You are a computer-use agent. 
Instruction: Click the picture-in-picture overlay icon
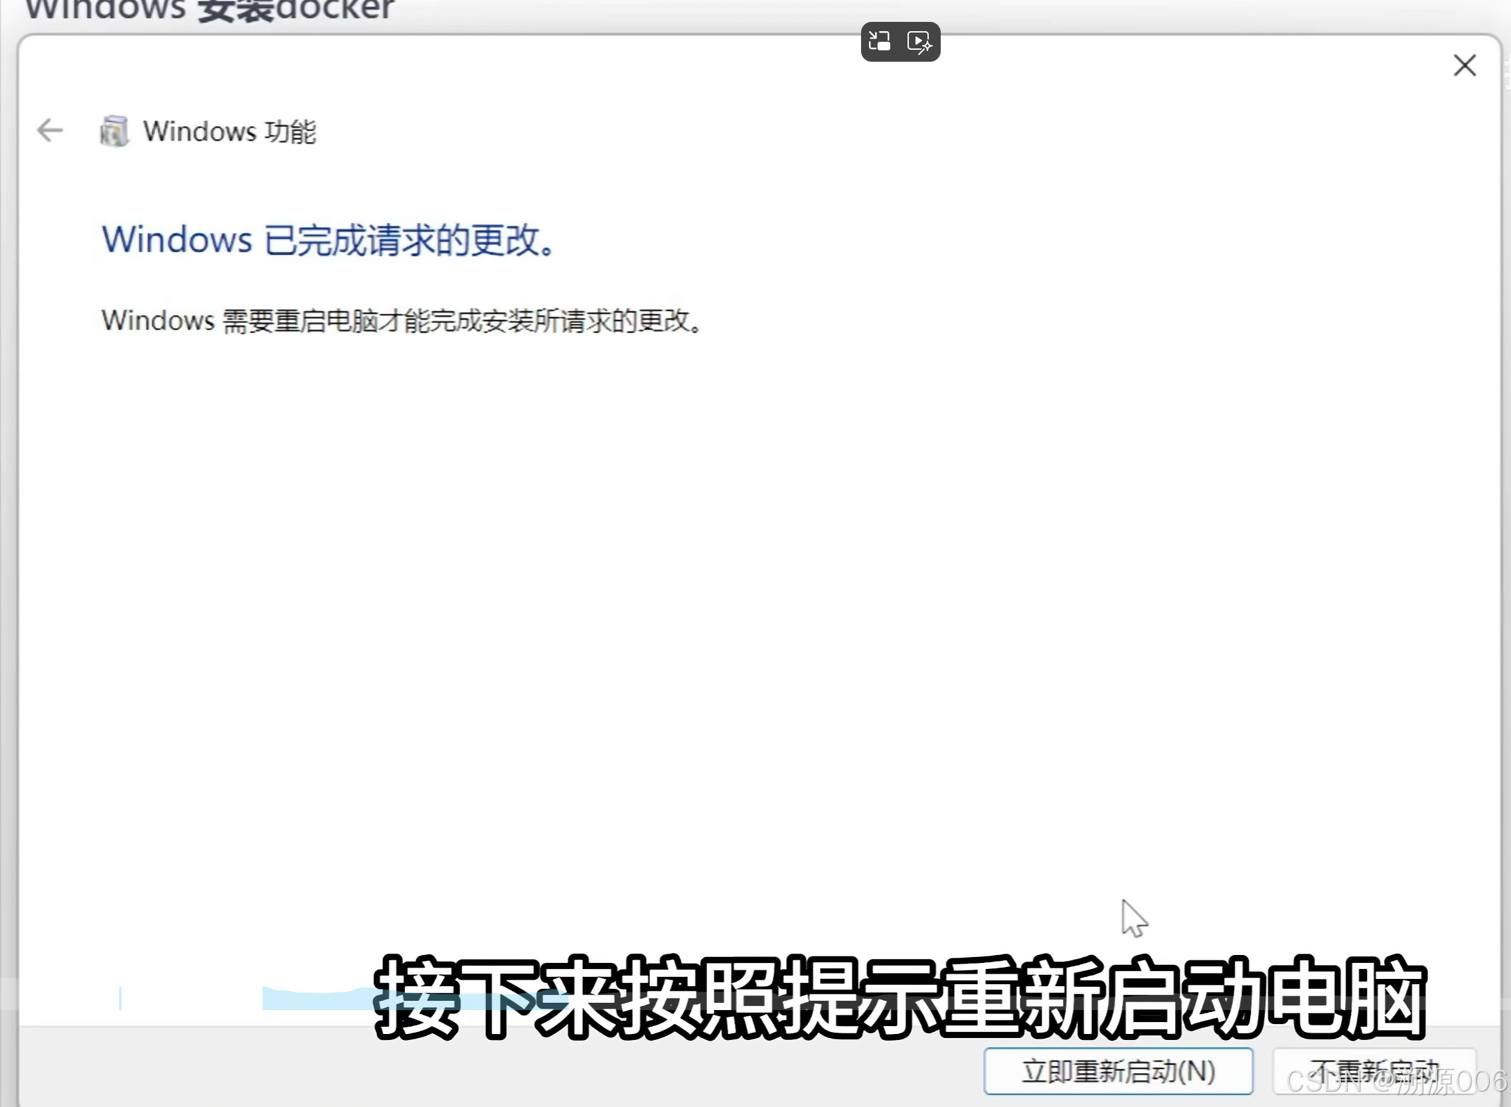(x=880, y=42)
